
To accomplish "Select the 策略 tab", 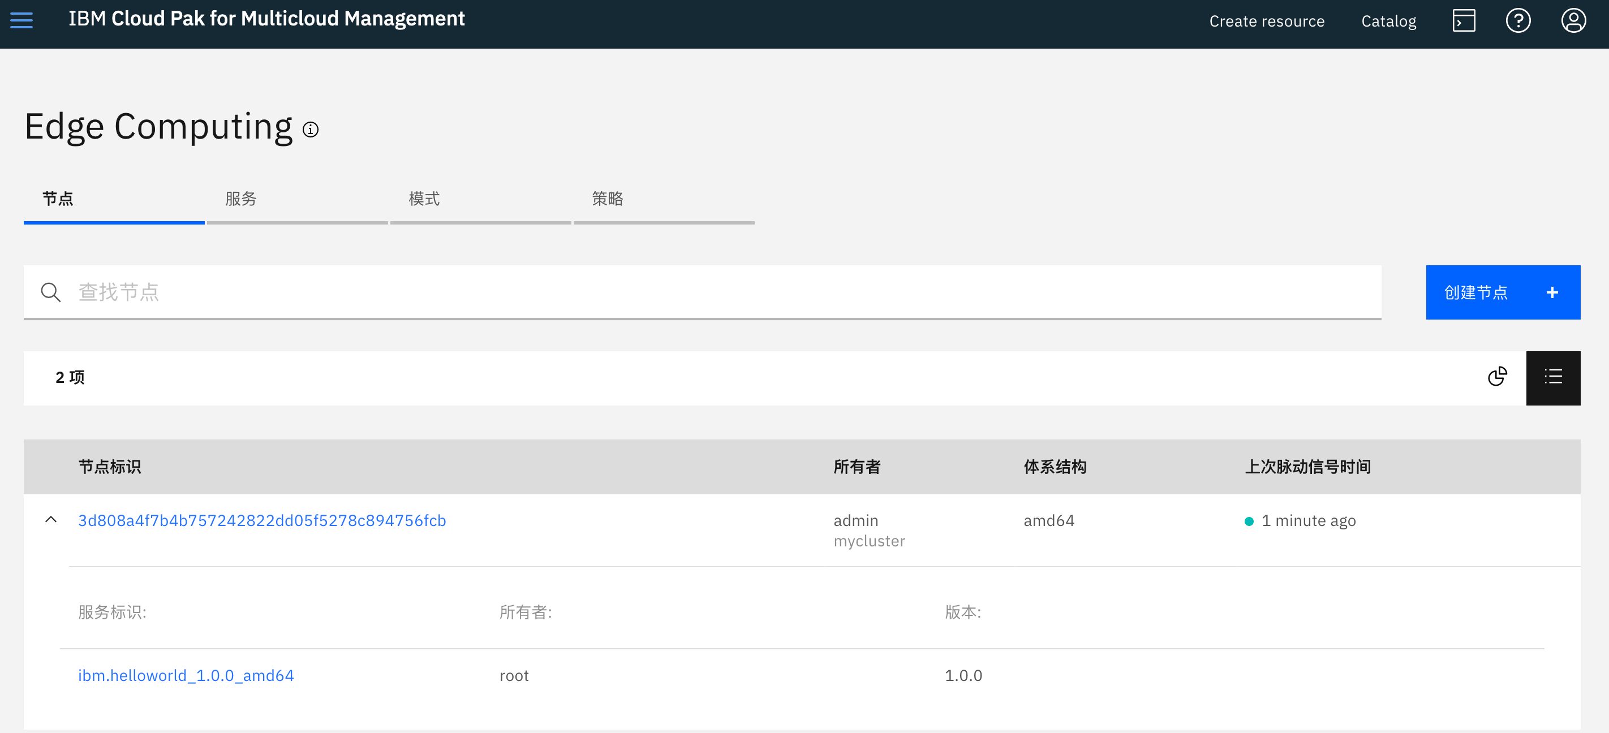I will coord(663,199).
